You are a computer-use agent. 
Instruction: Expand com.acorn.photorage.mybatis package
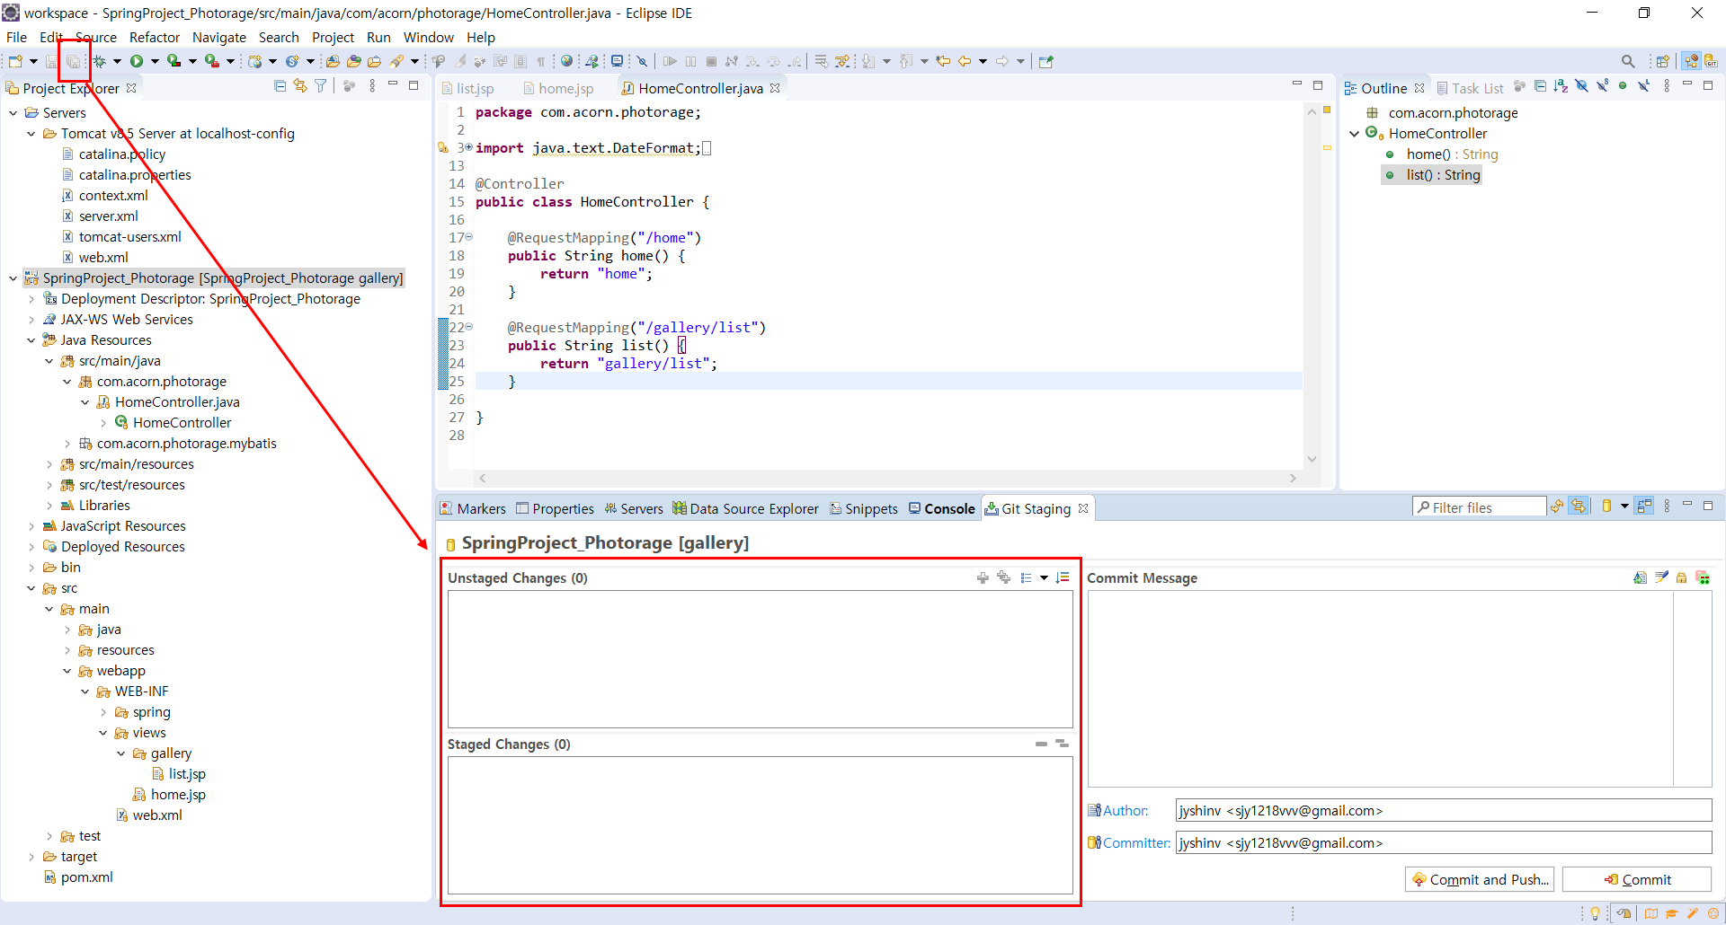click(67, 444)
